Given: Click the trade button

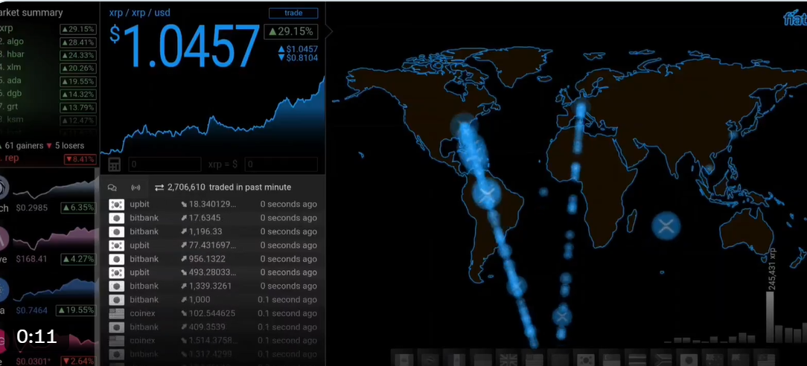Looking at the screenshot, I should 293,13.
